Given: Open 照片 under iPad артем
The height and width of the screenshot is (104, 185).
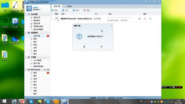Looking at the screenshot, I should tap(35, 82).
